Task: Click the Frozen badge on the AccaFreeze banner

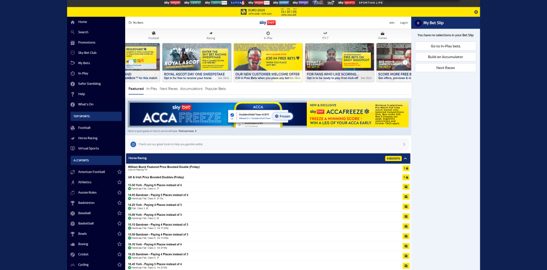Action: pyautogui.click(x=282, y=116)
